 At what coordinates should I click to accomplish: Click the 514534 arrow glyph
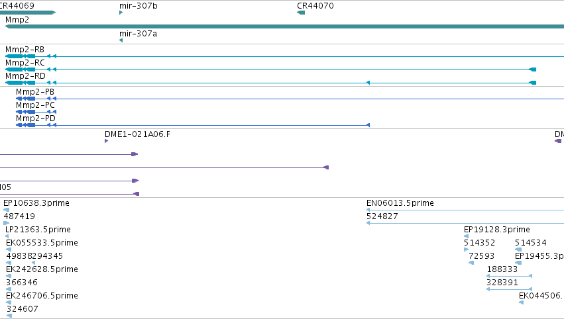pos(518,250)
